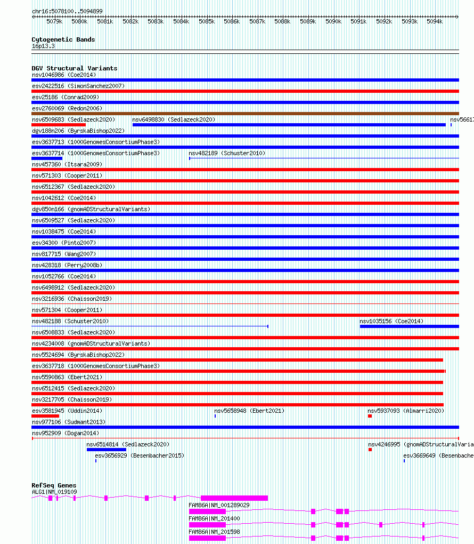The image size is (474, 544).
Task: Select variant esv2422516 (SimonSanchez2007)
Action: (x=78, y=86)
